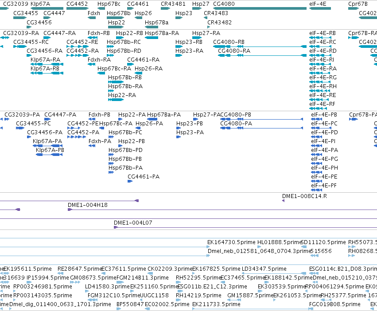Click EST label HL01888.5prime
The height and width of the screenshot is (311, 377).
tap(279, 242)
